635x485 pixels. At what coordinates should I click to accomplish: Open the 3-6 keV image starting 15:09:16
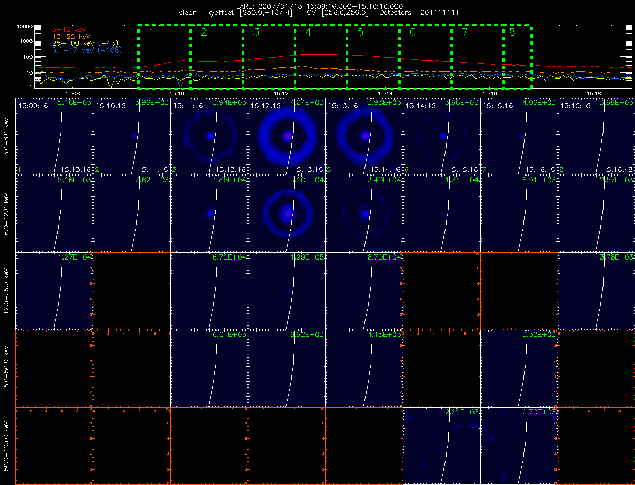55,136
